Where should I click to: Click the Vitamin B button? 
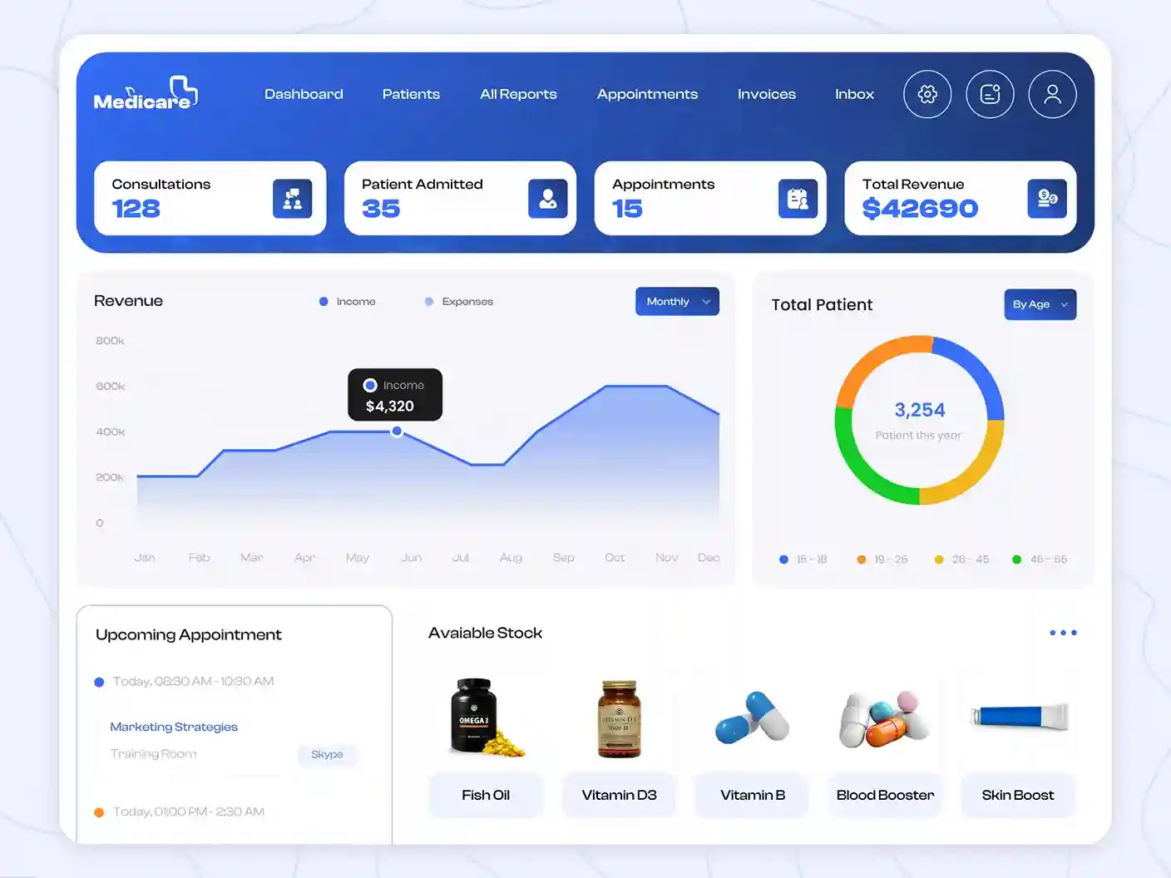752,795
